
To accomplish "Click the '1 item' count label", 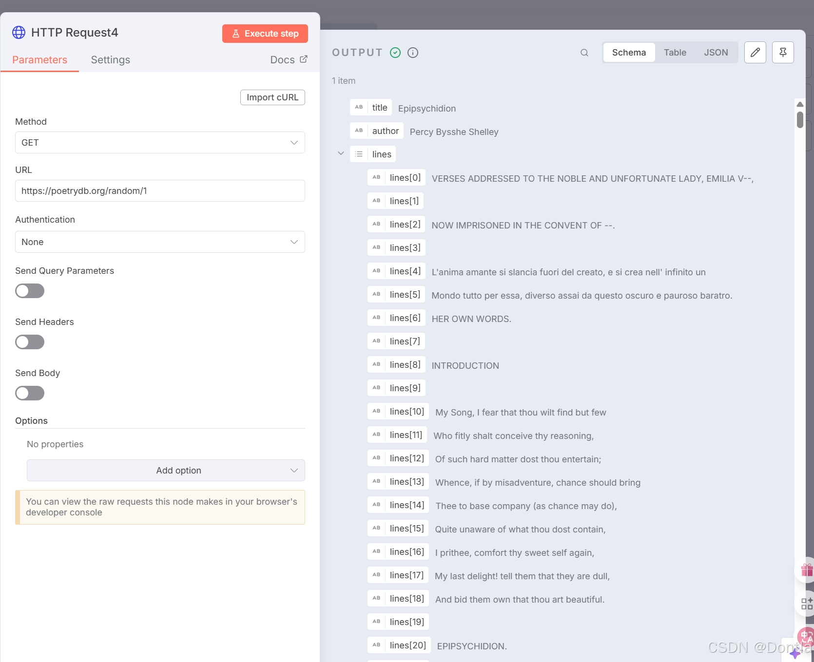I will pos(344,81).
